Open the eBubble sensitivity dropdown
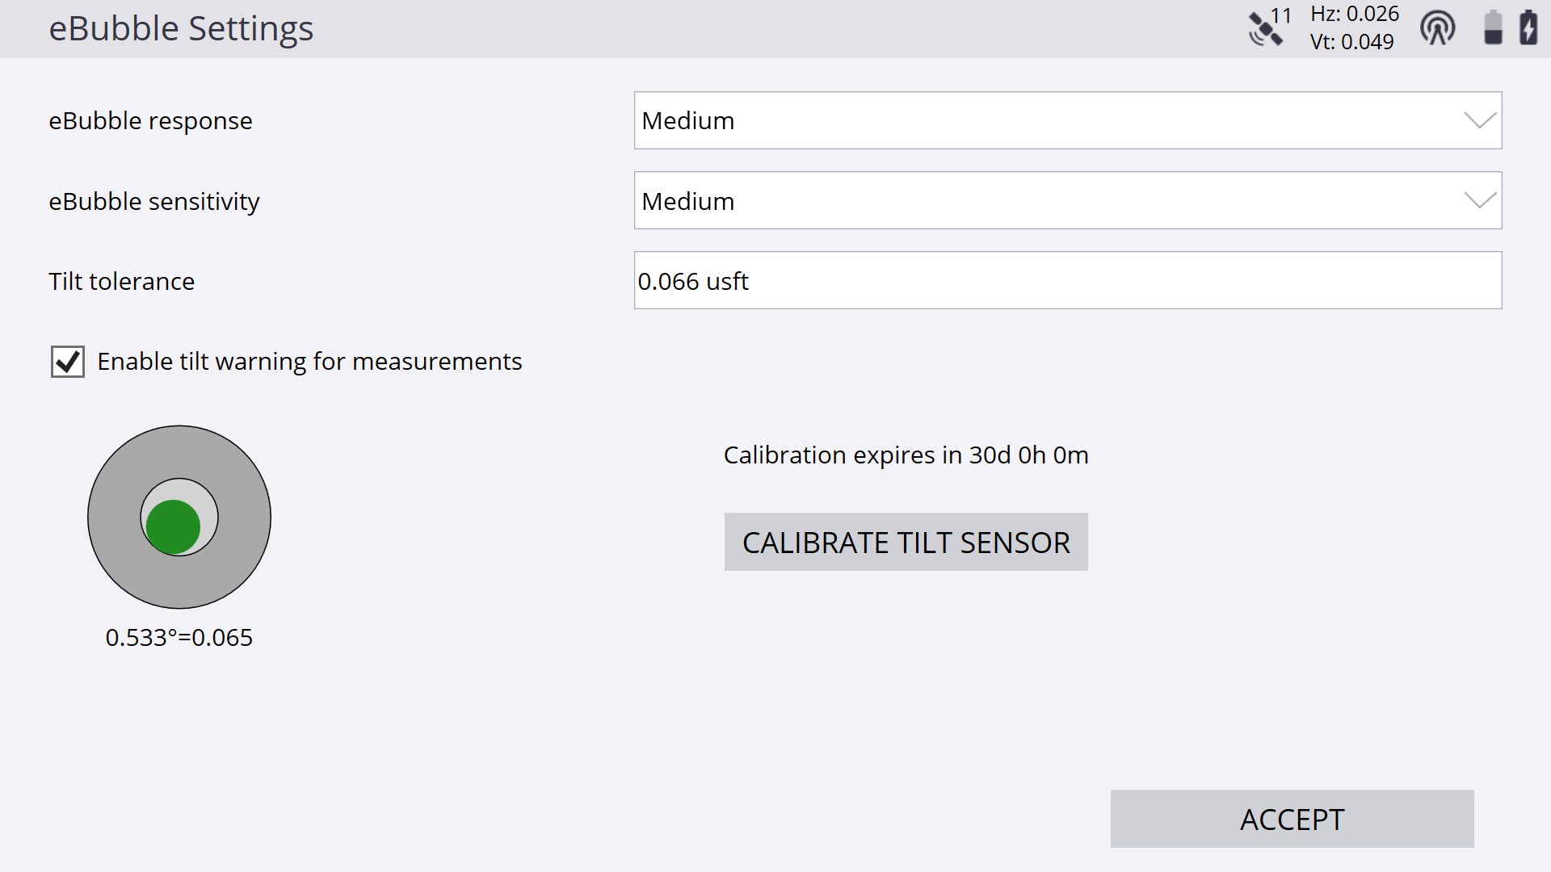Viewport: 1551px width, 872px height. (1068, 200)
